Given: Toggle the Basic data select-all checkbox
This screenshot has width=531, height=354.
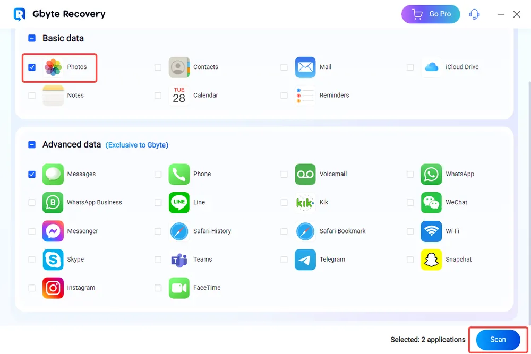Looking at the screenshot, I should point(32,38).
